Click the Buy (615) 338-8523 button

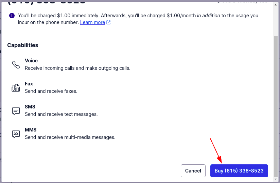(x=239, y=171)
